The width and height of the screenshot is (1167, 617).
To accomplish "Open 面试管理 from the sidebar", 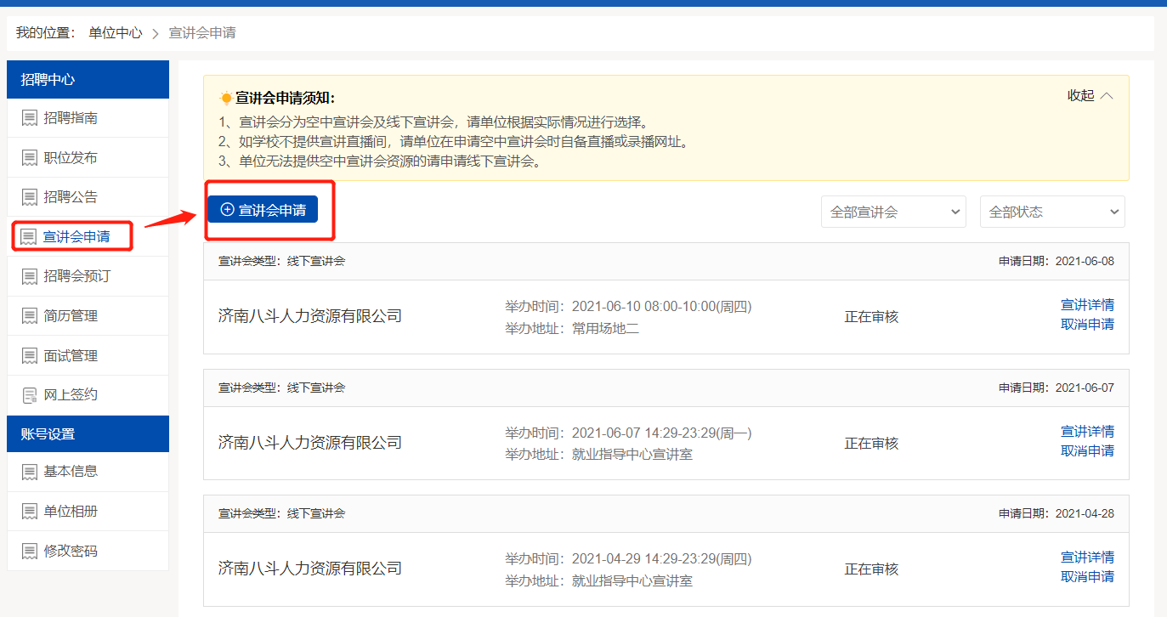I will (x=88, y=355).
